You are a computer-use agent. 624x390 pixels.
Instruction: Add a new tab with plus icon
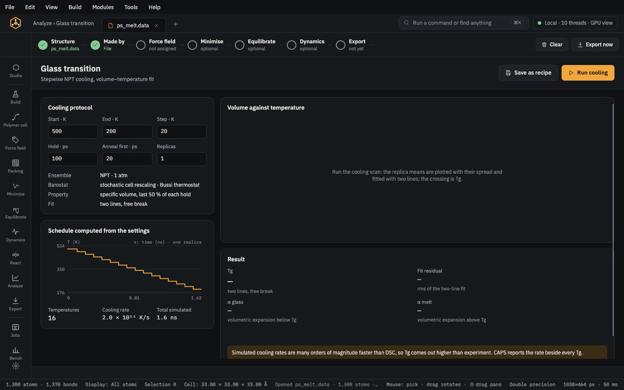pyautogui.click(x=175, y=24)
